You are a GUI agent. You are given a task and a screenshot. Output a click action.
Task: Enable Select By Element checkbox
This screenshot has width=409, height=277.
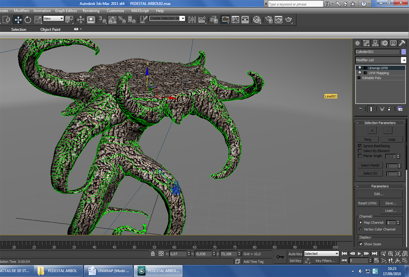[x=360, y=151]
